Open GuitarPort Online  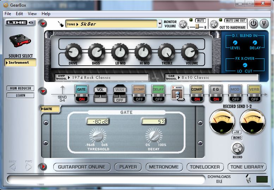[82, 167]
